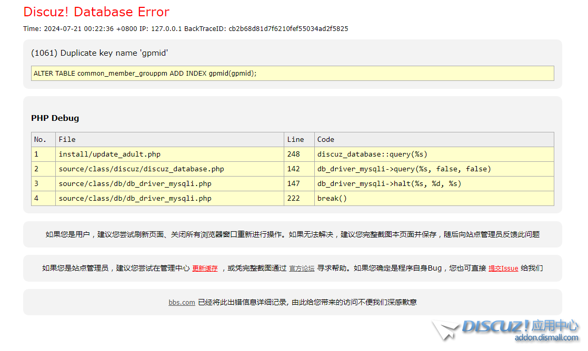588x351 pixels.
Task: Click the user advice message 如果您是用户
Action: tap(293, 235)
